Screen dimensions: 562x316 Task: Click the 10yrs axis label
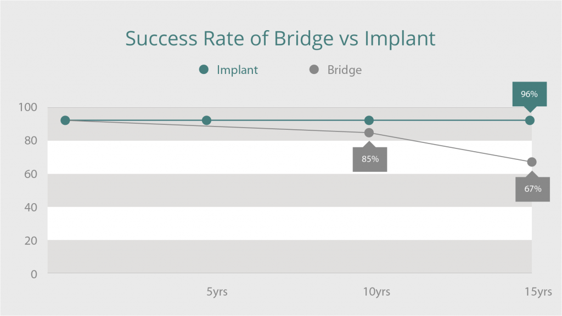376,292
